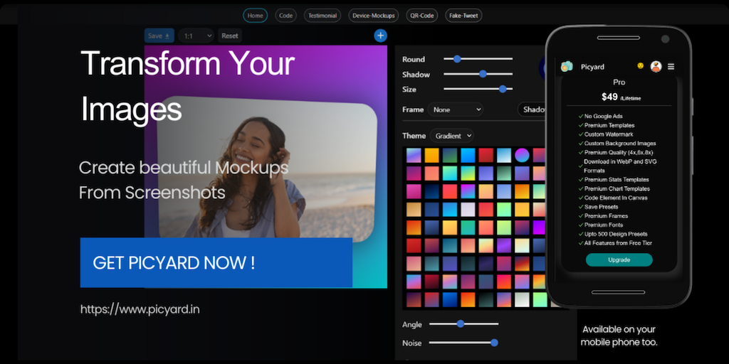The image size is (729, 364).
Task: Open the https://www.picyard.in link
Action: pos(140,309)
